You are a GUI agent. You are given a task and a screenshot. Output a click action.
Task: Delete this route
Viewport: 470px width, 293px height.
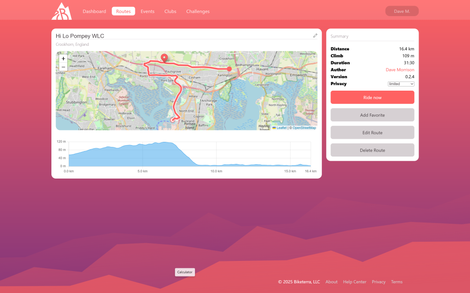pos(372,150)
